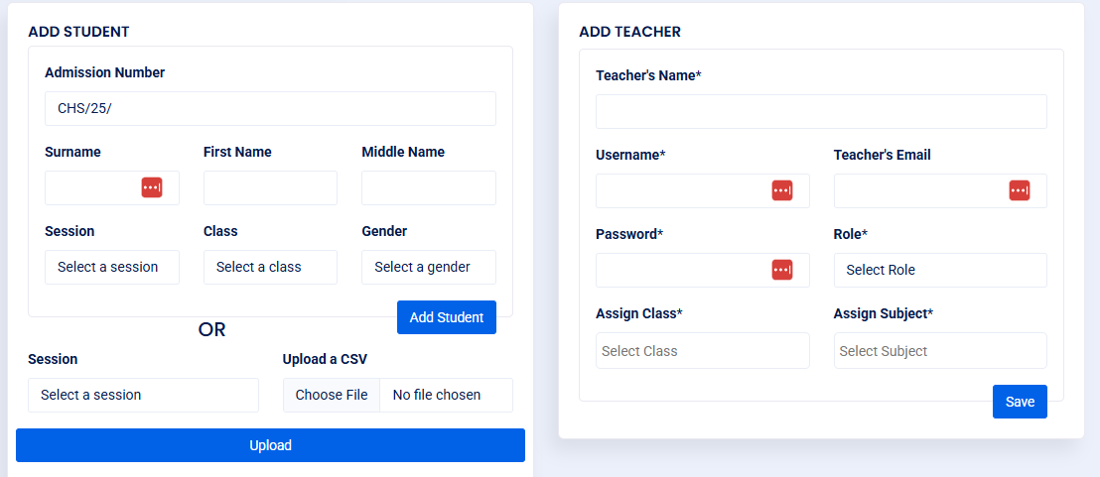Click the password manager icon in Teacher's Email field

coord(1020,190)
